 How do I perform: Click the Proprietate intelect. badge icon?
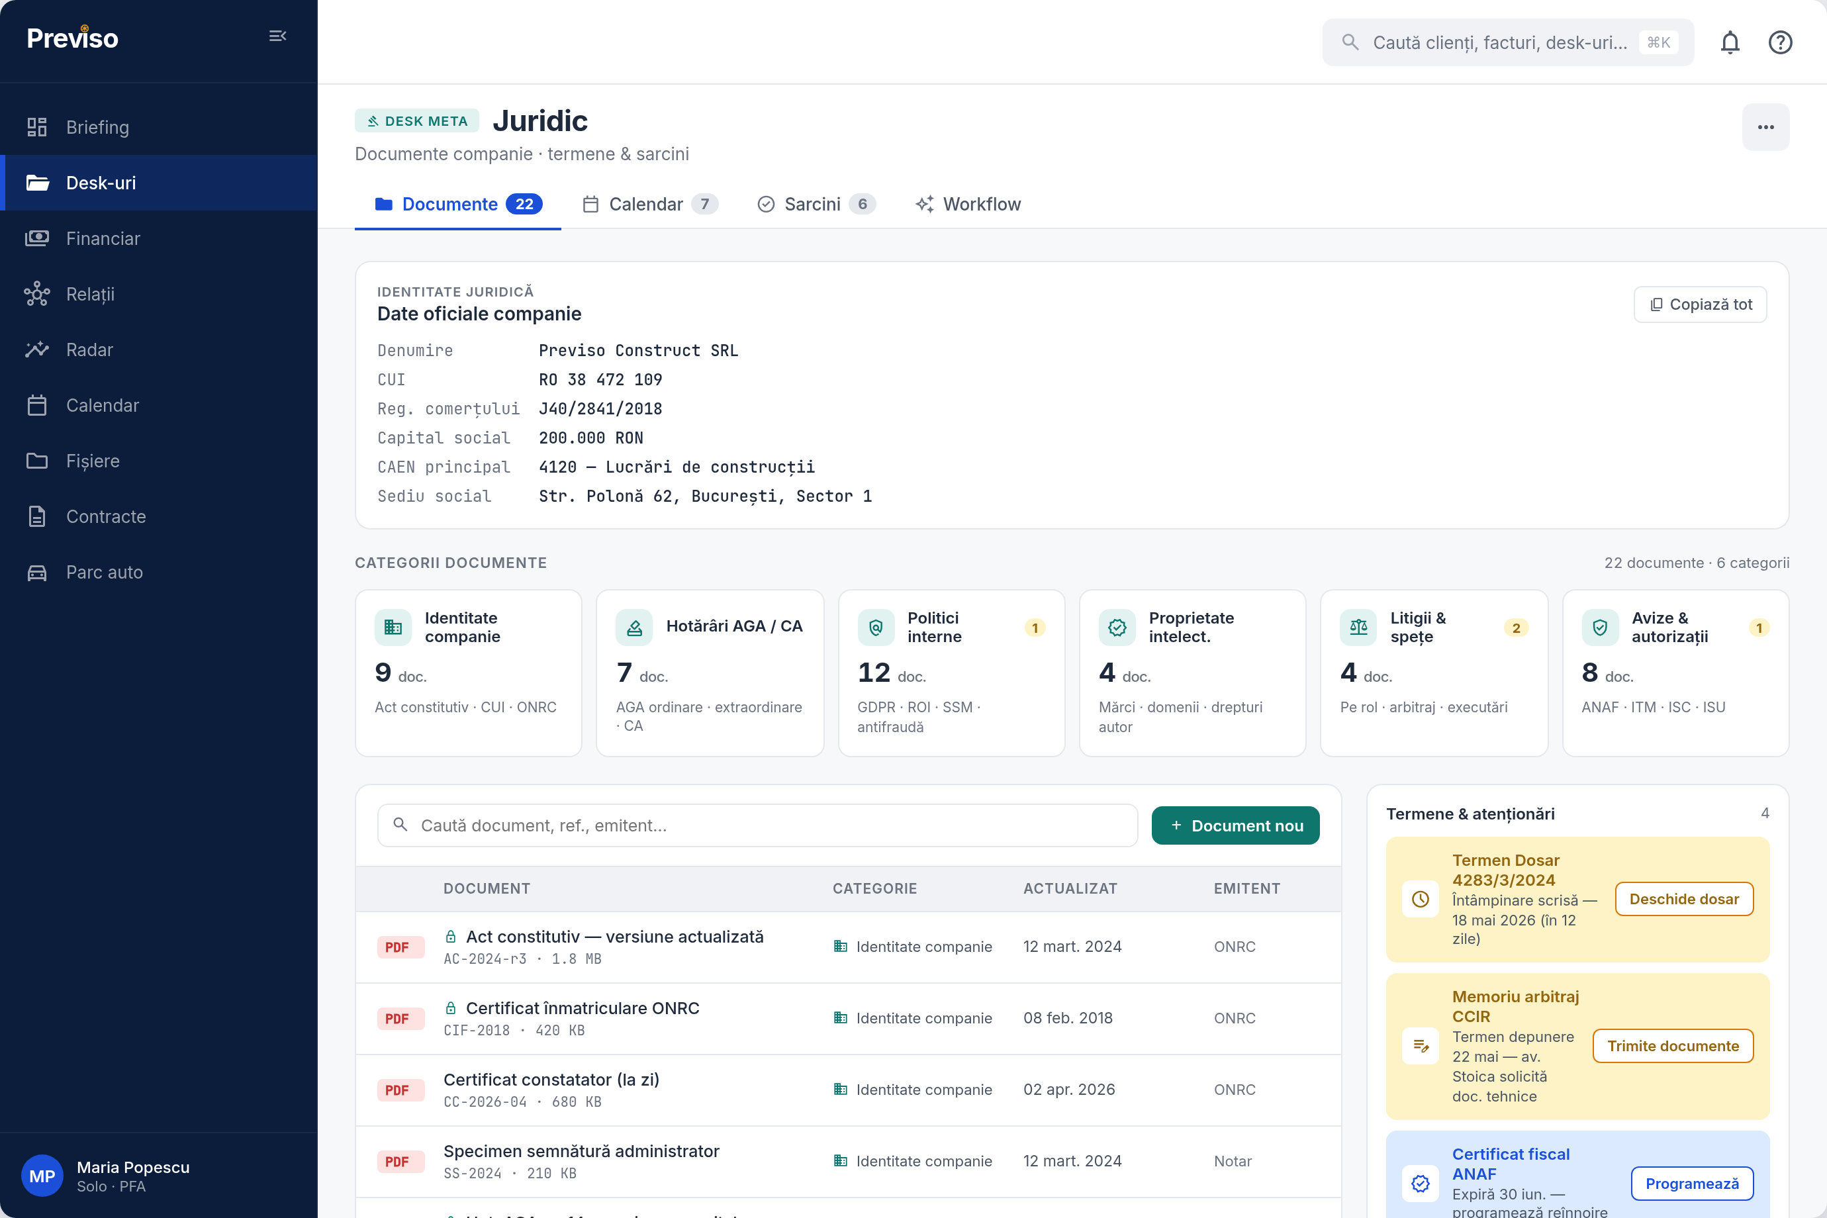(x=1117, y=627)
